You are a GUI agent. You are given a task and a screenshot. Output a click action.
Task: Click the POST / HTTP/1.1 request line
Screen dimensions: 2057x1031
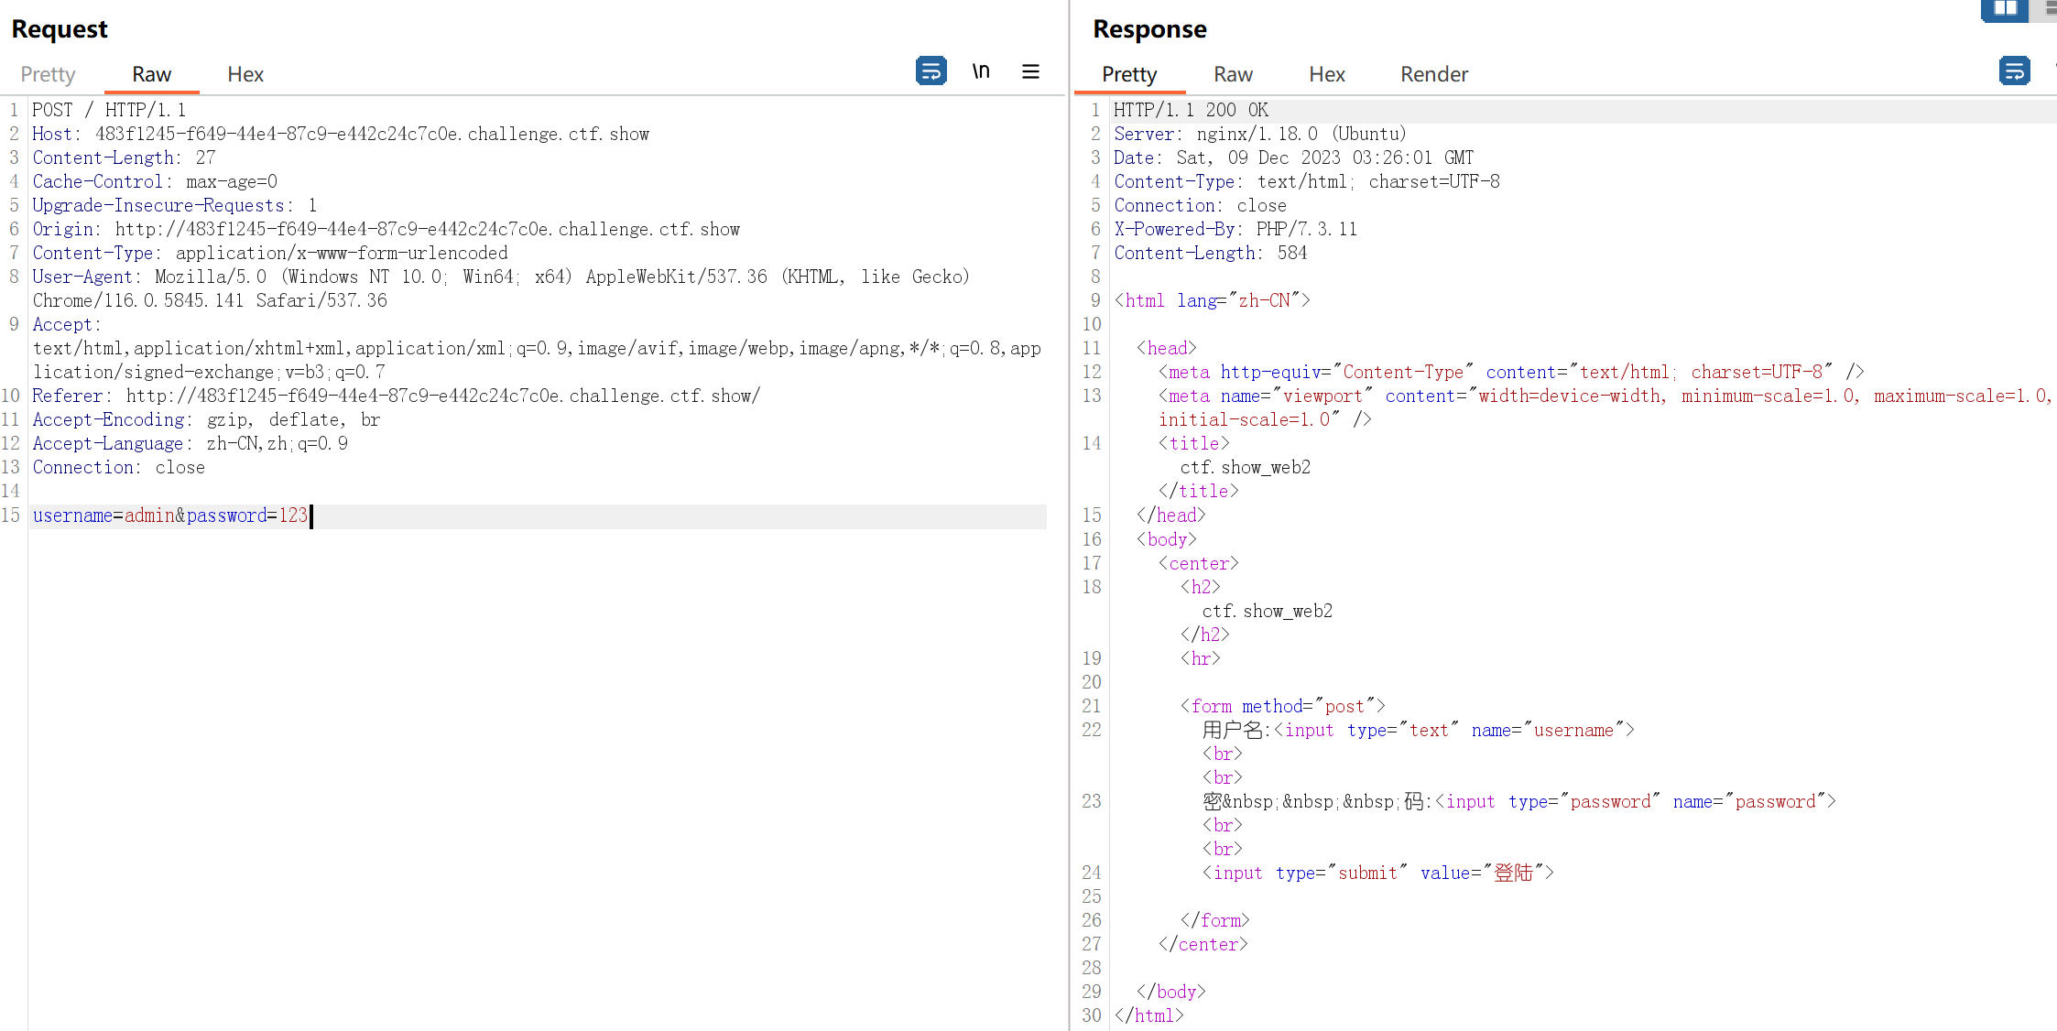pyautogui.click(x=109, y=110)
